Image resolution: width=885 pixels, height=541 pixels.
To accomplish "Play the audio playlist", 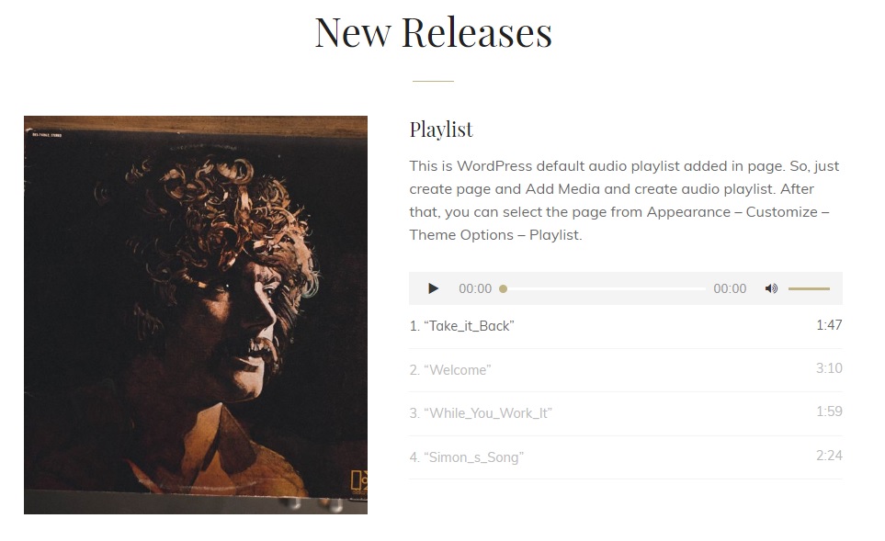I will pos(433,288).
